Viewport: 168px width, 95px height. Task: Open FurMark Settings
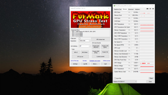75,64
